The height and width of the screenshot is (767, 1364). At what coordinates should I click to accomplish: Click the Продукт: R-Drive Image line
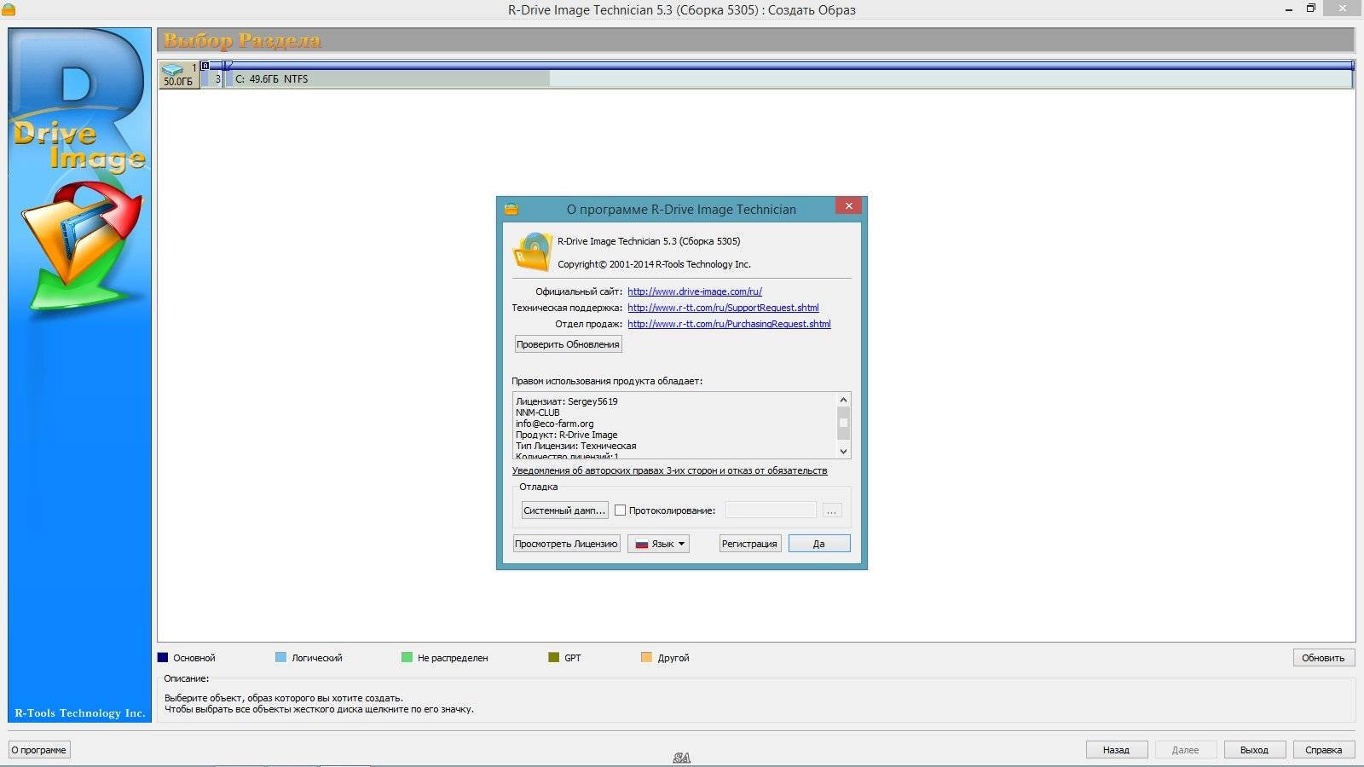pyautogui.click(x=567, y=435)
